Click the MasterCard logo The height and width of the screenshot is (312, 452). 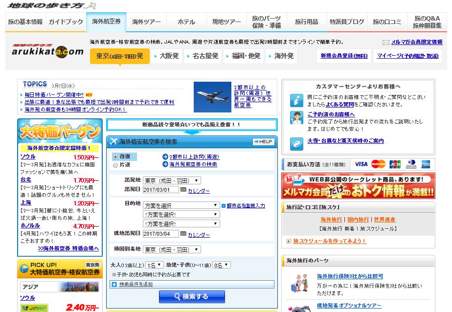pos(378,164)
